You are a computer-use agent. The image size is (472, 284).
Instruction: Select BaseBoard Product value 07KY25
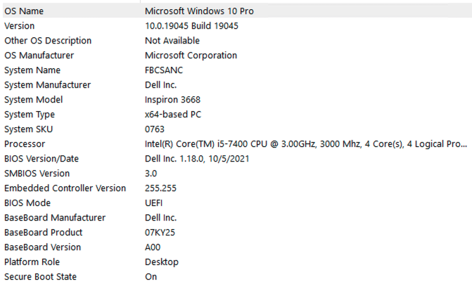160,232
